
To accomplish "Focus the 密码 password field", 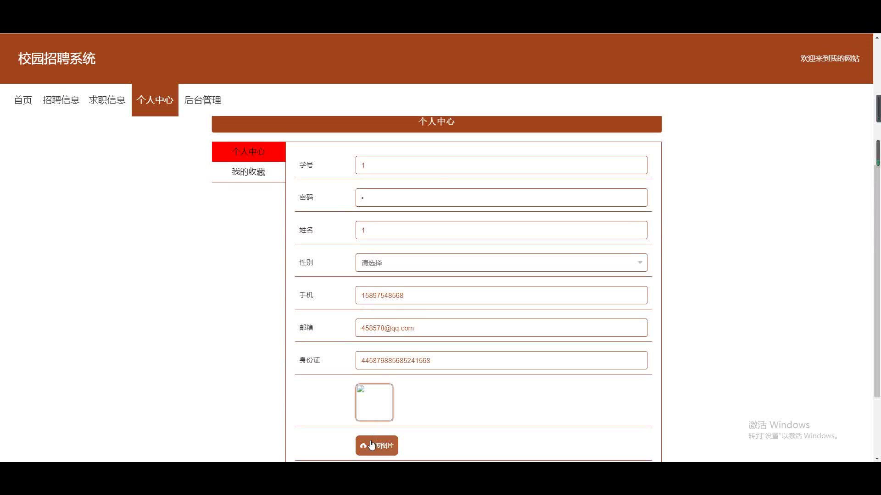I will click(501, 198).
